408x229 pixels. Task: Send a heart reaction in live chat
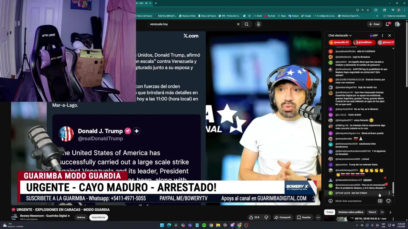coord(388,201)
